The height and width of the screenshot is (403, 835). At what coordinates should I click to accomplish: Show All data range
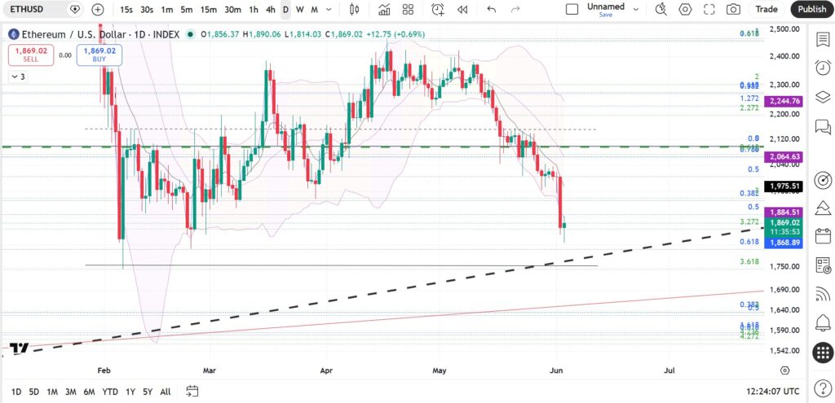point(165,392)
